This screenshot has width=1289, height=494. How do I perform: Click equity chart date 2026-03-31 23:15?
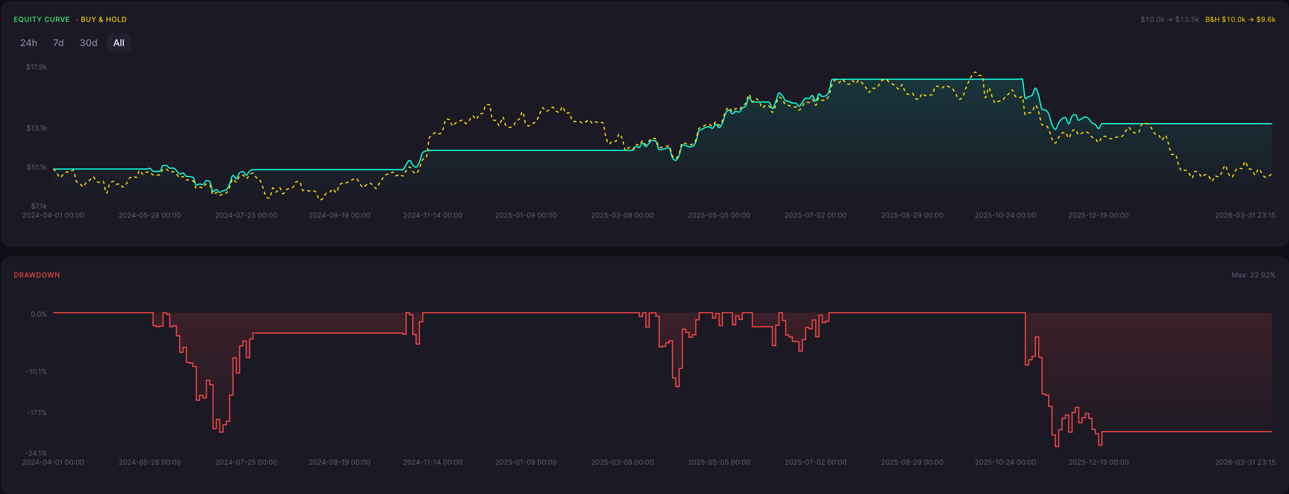(x=1245, y=215)
